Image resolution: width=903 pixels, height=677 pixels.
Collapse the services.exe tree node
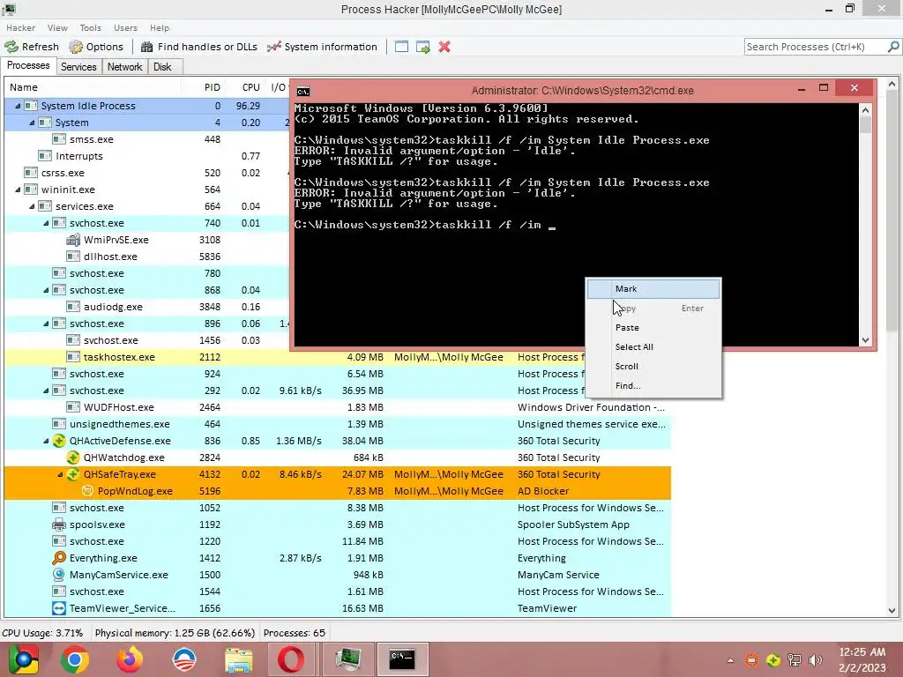pos(32,206)
